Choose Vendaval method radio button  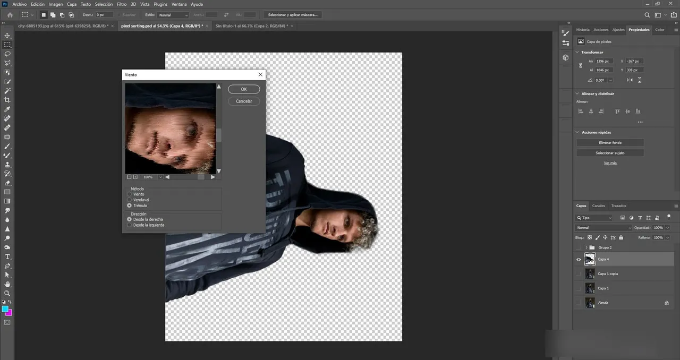pyautogui.click(x=129, y=200)
